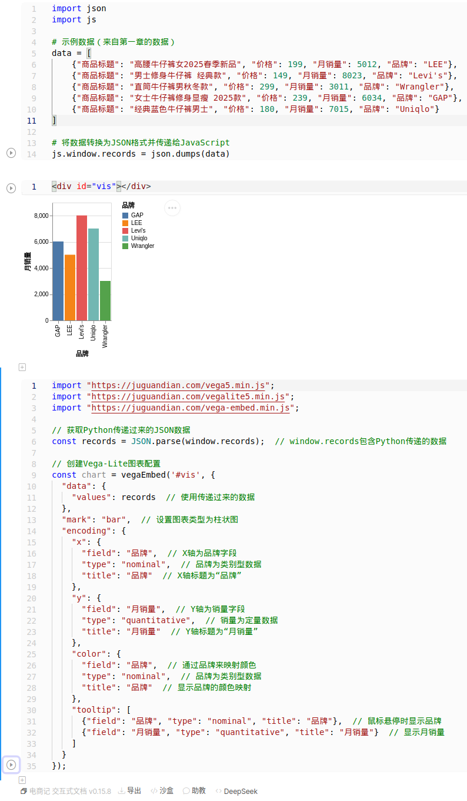The height and width of the screenshot is (801, 467).
Task: Click the teal Uniqlo bar in the chart
Action: coord(94,274)
